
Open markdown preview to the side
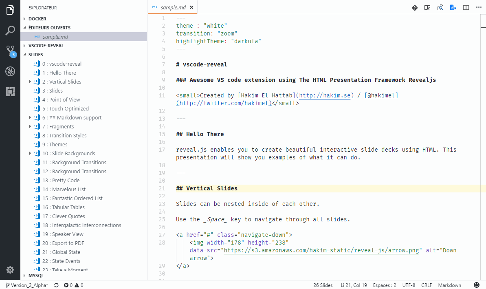point(427,7)
